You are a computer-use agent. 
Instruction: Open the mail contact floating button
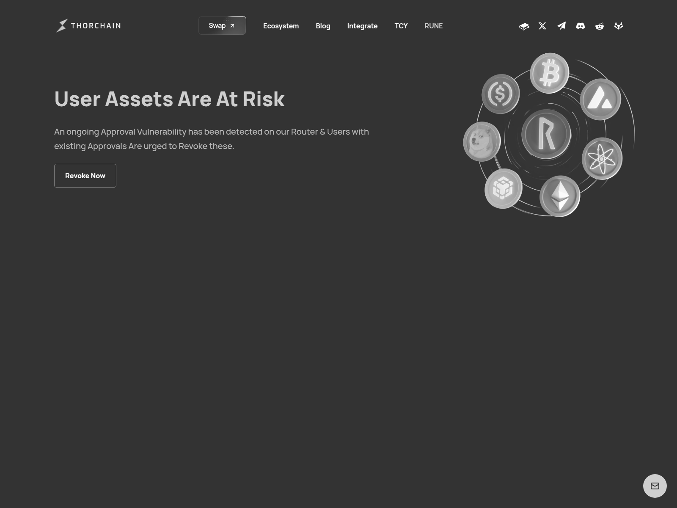tap(655, 486)
